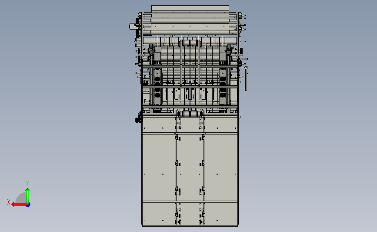Viewport: 377px width, 232px height.
Task: Click the green "Y" axis label
Action: point(27,183)
